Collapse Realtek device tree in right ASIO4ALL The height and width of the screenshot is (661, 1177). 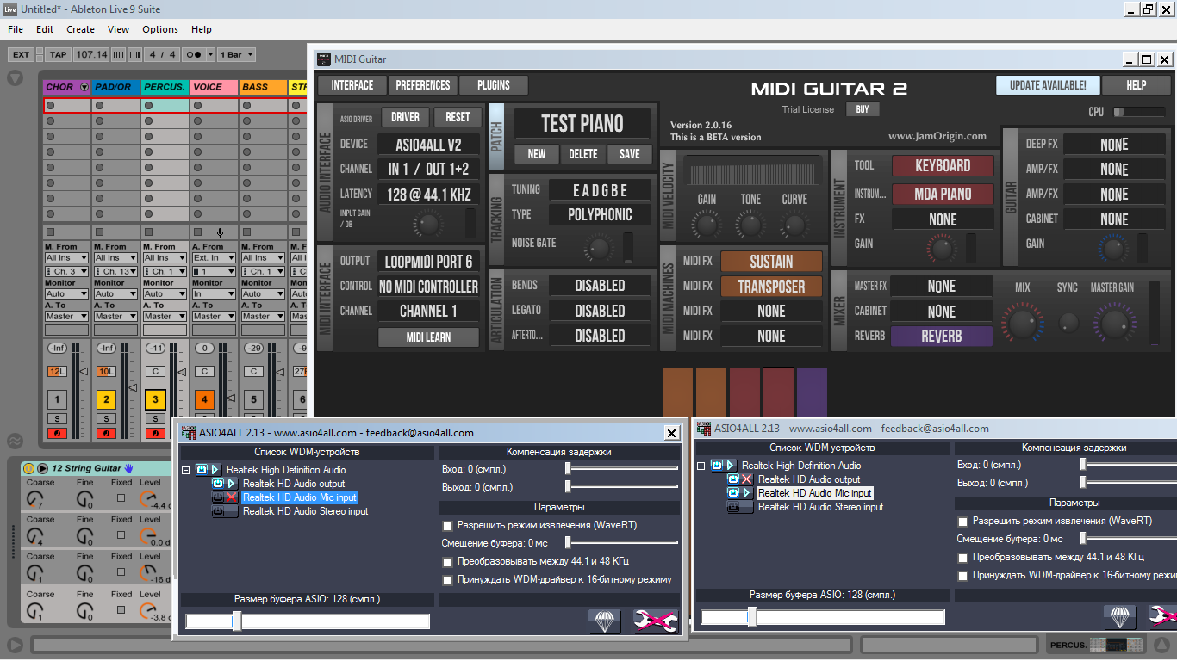[x=701, y=466]
